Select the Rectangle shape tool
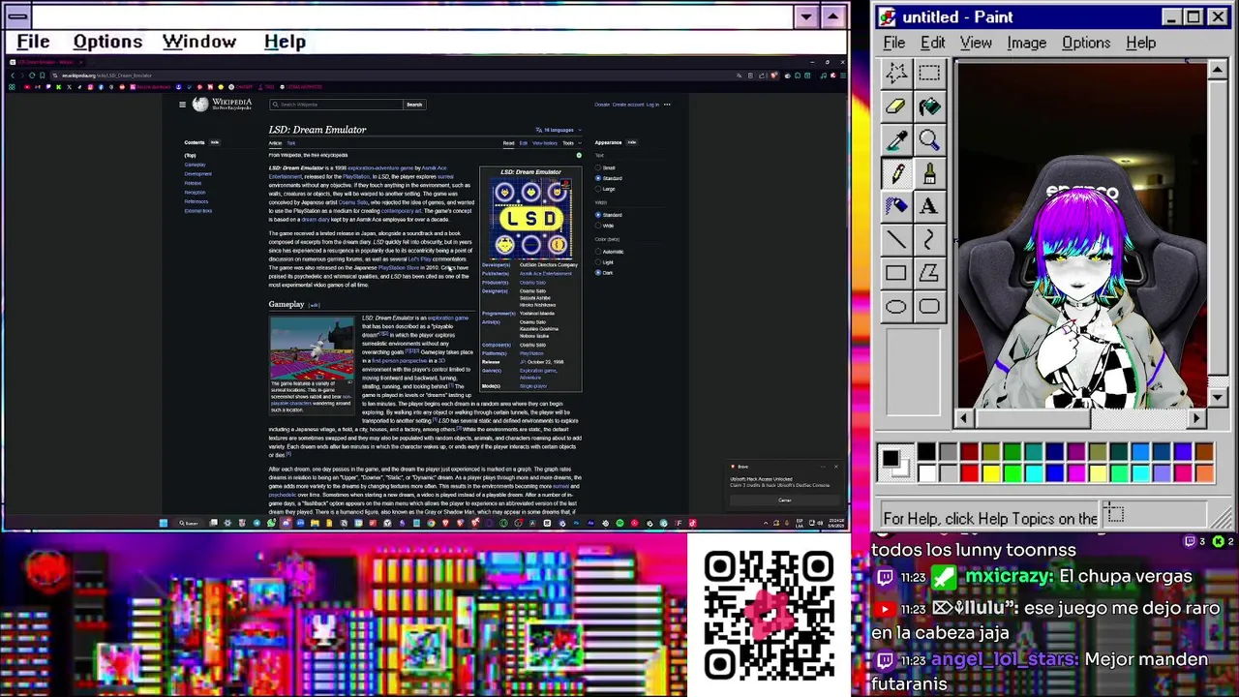 coord(895,273)
